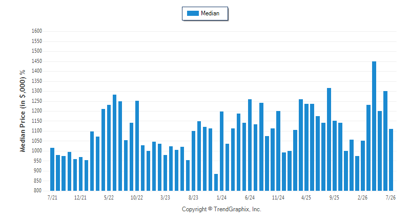Click the Median legend label
Viewport: 410px width, 222px height.
[x=210, y=13]
